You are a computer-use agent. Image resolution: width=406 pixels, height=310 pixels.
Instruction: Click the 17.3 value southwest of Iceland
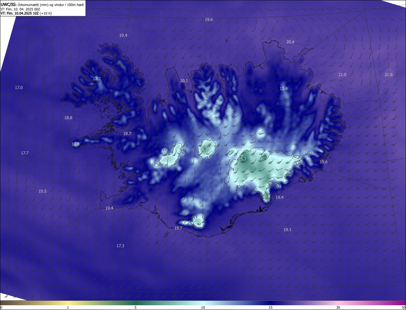(x=120, y=246)
